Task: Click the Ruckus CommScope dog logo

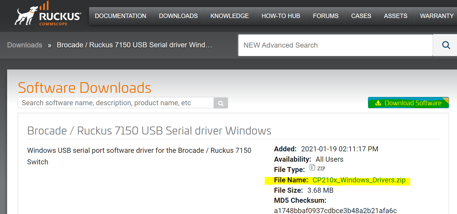Action: (48, 14)
